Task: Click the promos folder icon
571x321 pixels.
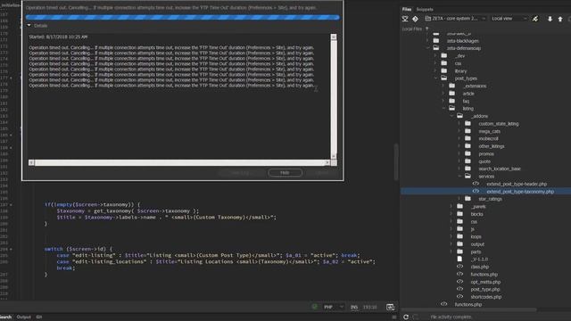Action: pos(468,153)
